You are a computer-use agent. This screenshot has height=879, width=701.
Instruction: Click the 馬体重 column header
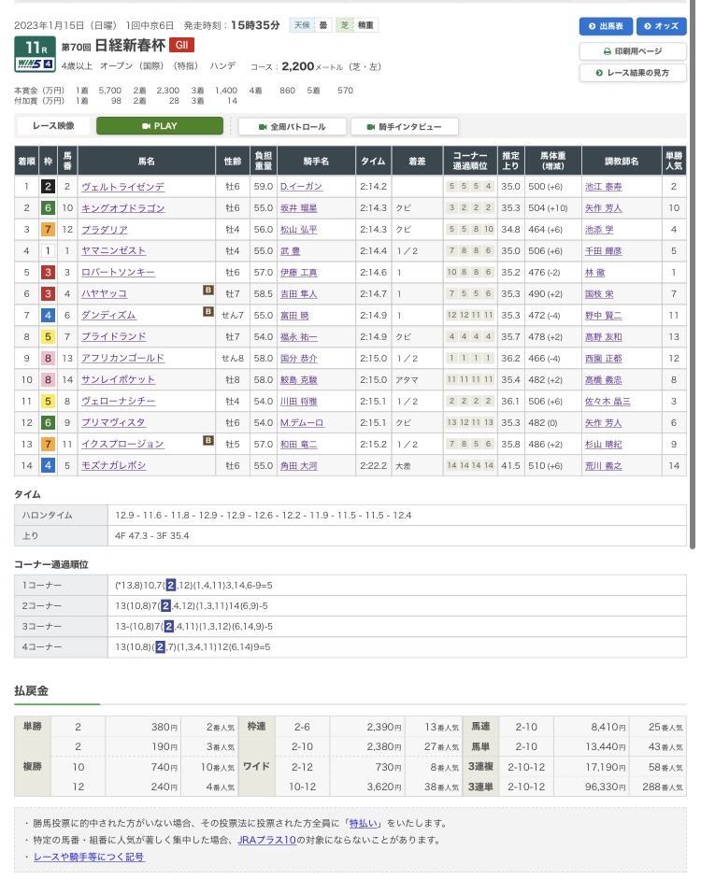pos(553,161)
